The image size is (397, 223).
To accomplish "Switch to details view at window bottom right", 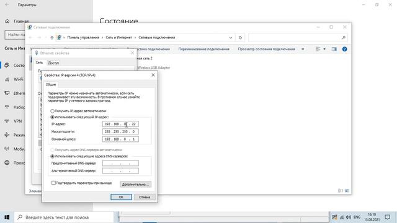I will [341, 191].
